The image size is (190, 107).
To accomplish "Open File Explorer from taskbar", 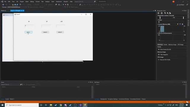I will click(51, 105).
